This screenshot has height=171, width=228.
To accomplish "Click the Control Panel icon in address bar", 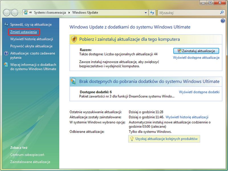I will click(26, 12).
